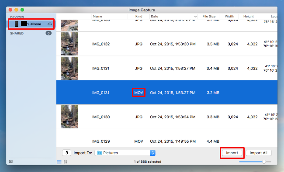Click height 4,032 of IMG_0130
Screen dimensions: 284x172
tap(252, 117)
